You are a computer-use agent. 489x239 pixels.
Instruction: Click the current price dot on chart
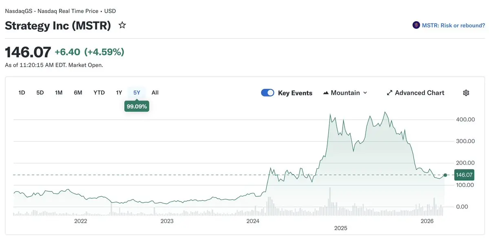tap(445, 175)
